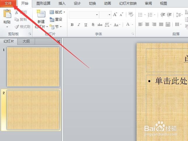Close the slides thumbnail pane

pyautogui.click(x=59, y=42)
